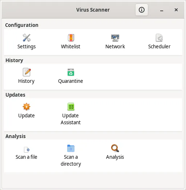Image resolution: width=186 pixels, height=190 pixels.
Task: Open the Analysis magnifying glass icon
Action: pos(115,148)
